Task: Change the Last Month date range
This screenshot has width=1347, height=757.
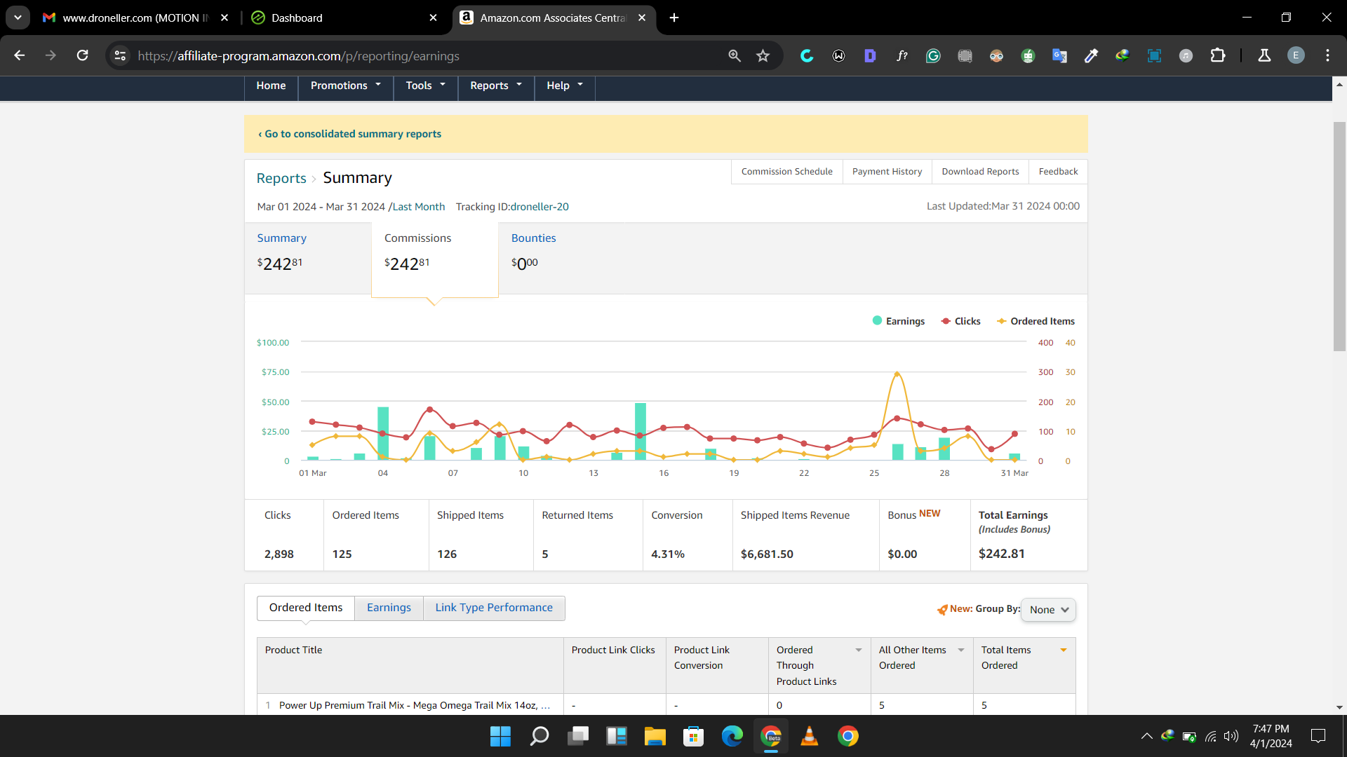Action: click(419, 207)
